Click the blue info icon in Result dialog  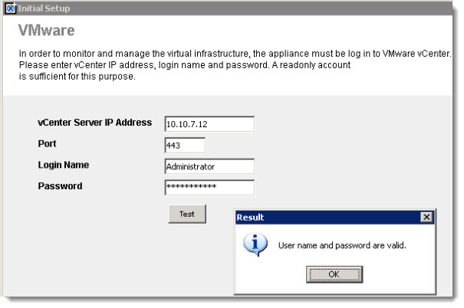255,244
